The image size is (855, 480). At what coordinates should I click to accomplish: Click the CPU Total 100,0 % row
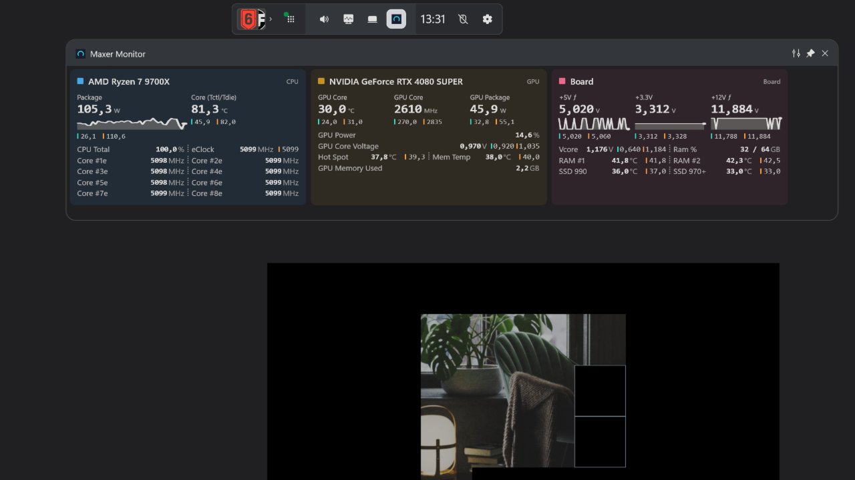[130, 149]
